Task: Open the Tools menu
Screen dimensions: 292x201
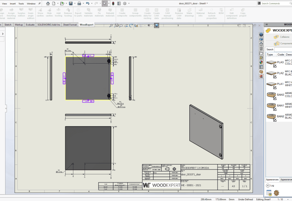Action: click(x=21, y=3)
